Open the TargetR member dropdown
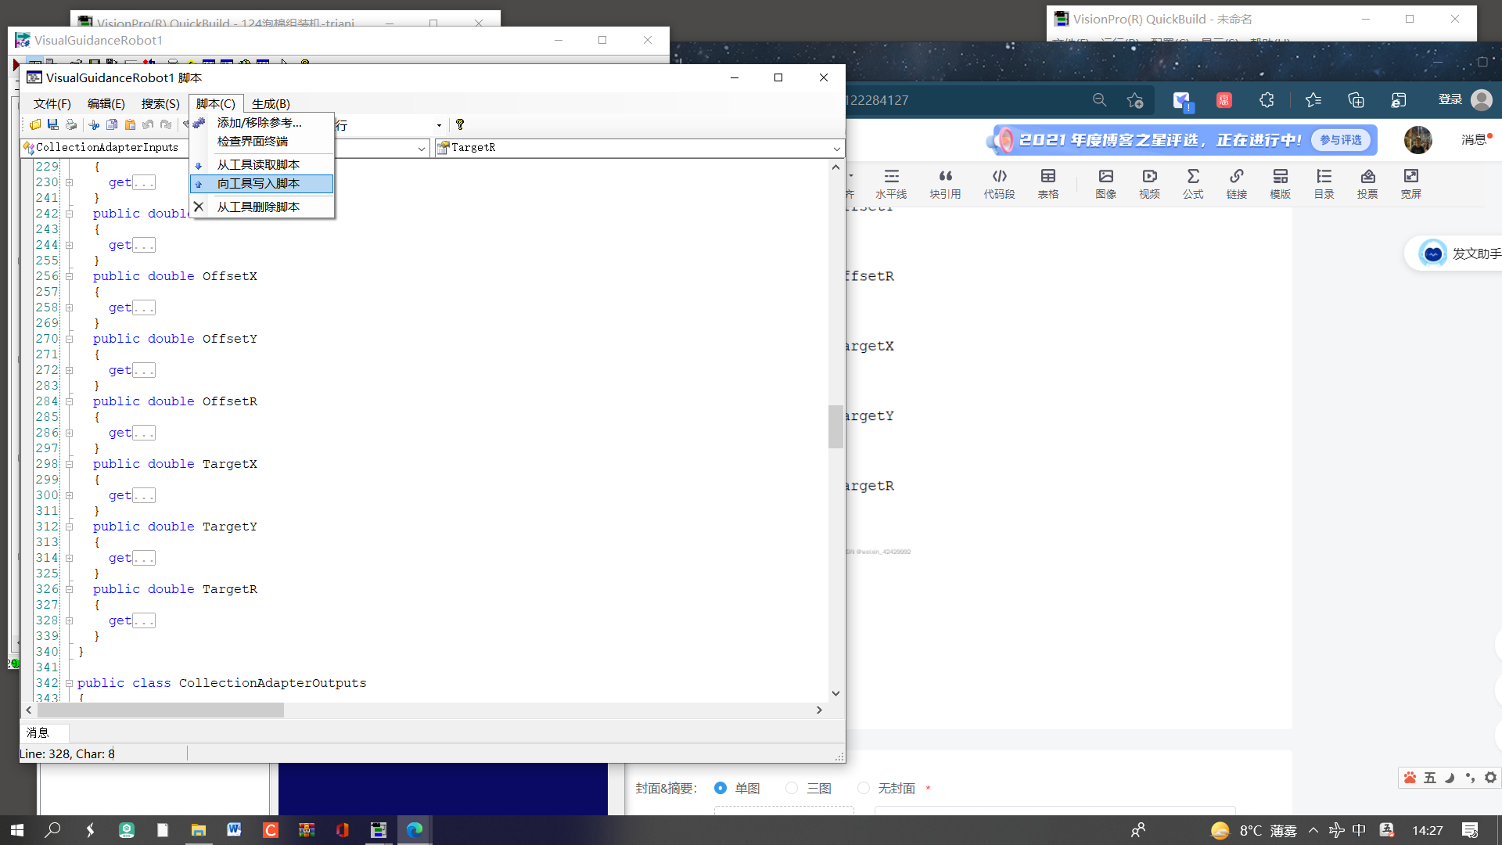This screenshot has height=845, width=1502. pyautogui.click(x=836, y=148)
